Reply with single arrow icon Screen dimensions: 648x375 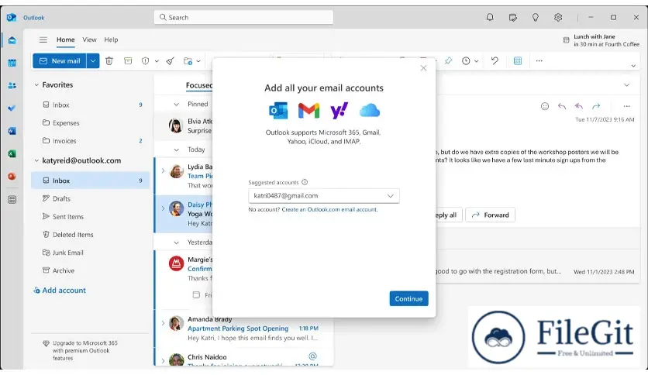562,106
